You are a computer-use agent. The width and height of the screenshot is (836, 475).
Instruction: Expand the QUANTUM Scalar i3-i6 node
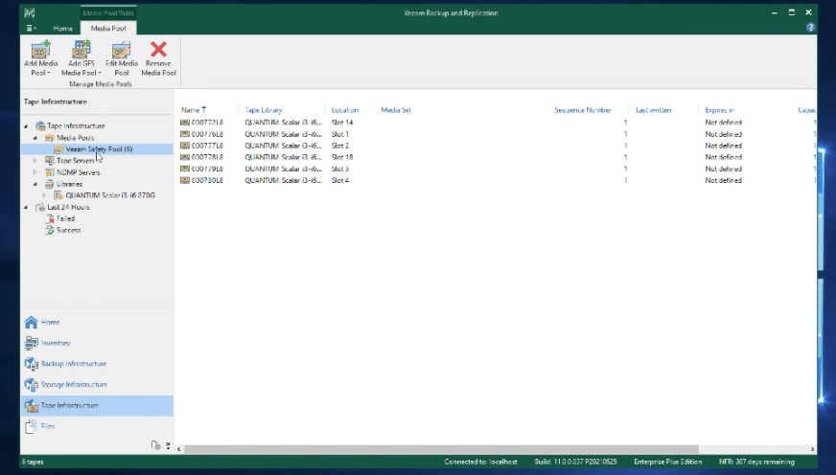pos(44,195)
